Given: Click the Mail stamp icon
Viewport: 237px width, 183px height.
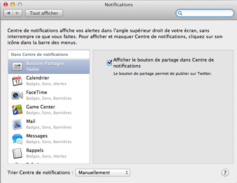Looking at the screenshot, I should click(17, 124).
